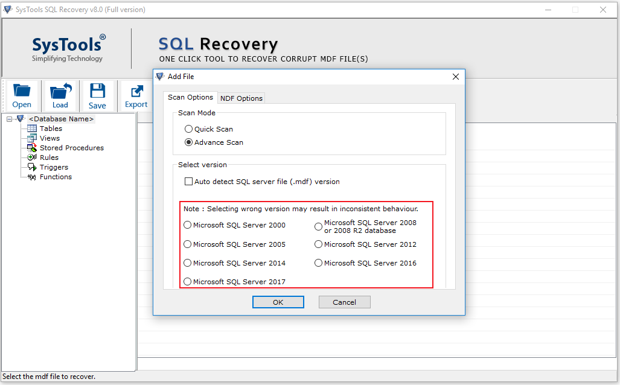Click the Views icon in tree
Screen dimensions: 620x385
click(x=31, y=138)
